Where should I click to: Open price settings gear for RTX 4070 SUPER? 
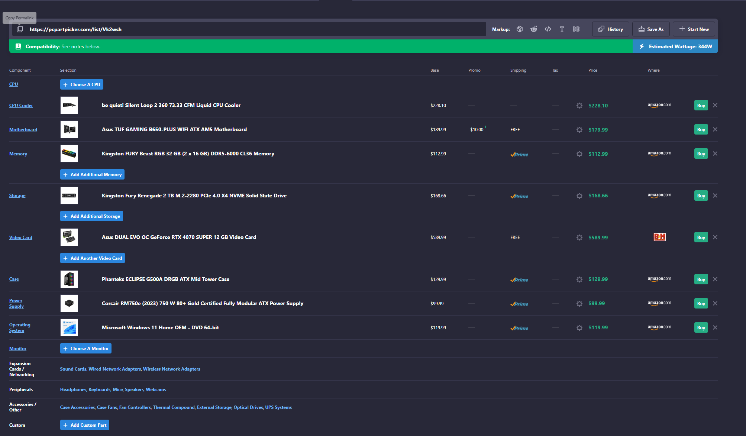(x=579, y=238)
